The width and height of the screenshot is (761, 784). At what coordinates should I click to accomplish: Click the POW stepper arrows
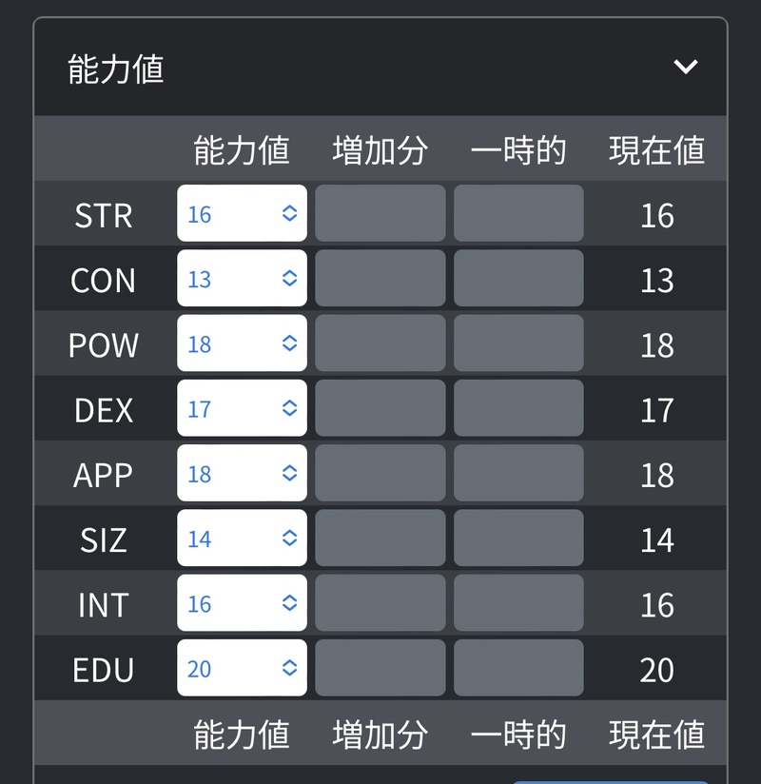[289, 343]
